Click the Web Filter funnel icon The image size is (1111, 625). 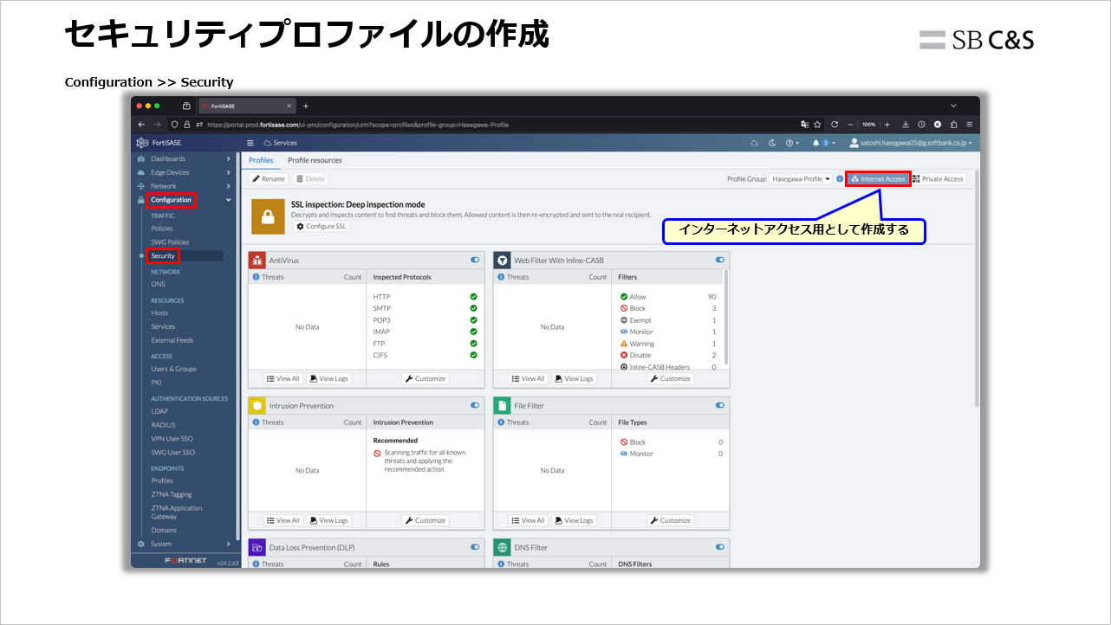[502, 260]
